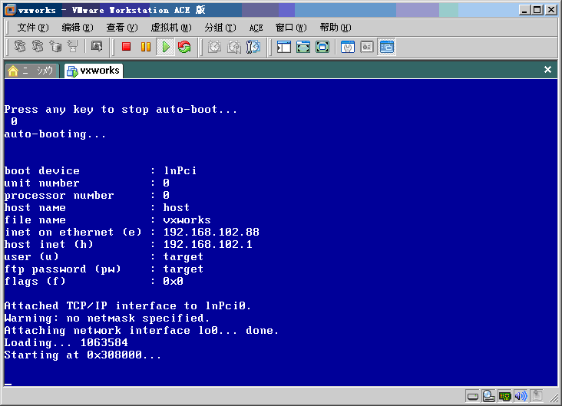The width and height of the screenshot is (562, 406).
Task: Open the 查看(V) menu
Action: pos(121,28)
